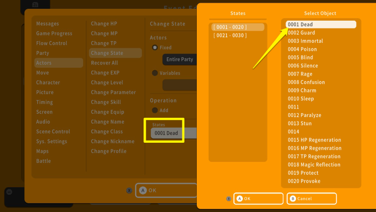Screen dimensions: 376x212
Task: Pick state 0001 Dead
Action: click(321, 24)
